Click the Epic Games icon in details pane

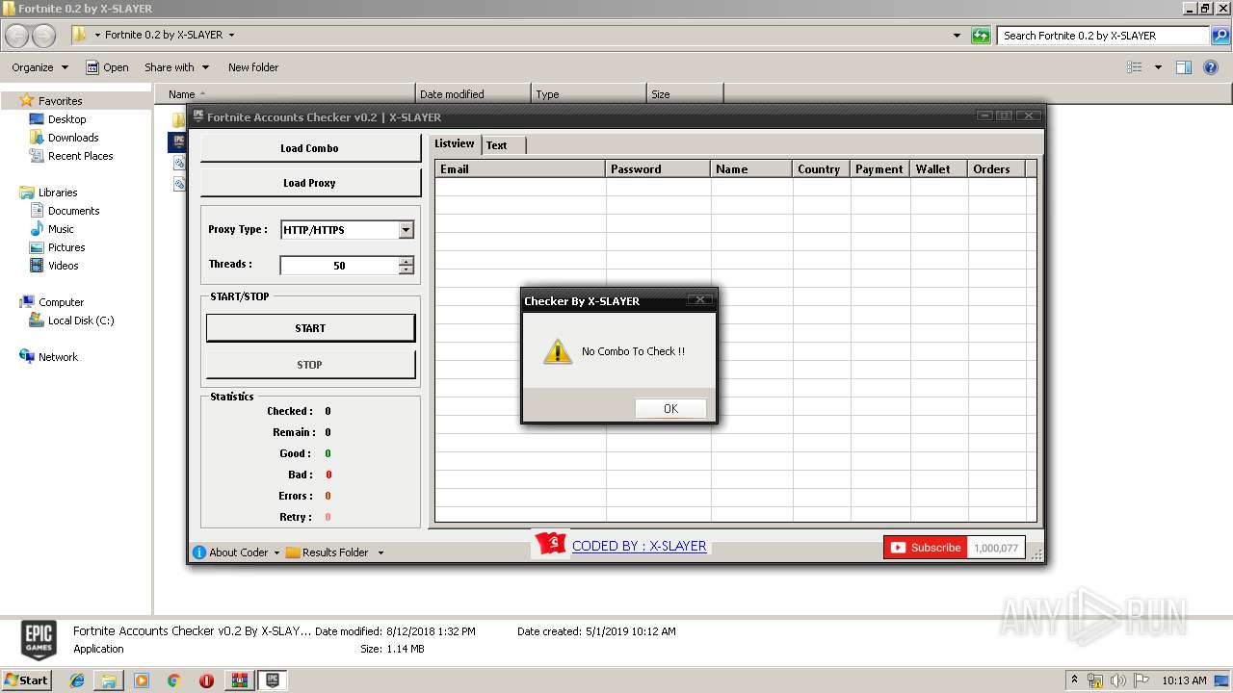[x=39, y=639]
